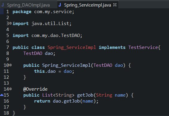The image size is (169, 116).
Task: Collapse the import block on line 3
Action: 10,23
